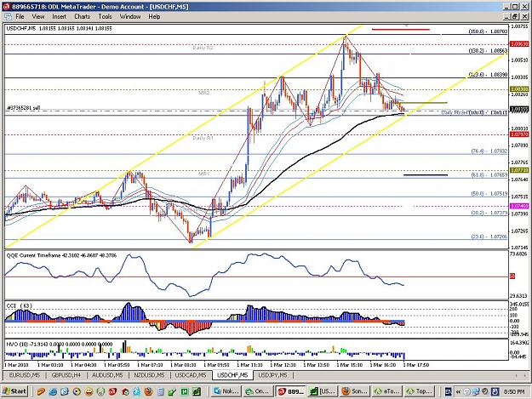Image resolution: width=532 pixels, height=399 pixels.
Task: Switch to 889... MetaTrader taskbar button
Action: 290,391
